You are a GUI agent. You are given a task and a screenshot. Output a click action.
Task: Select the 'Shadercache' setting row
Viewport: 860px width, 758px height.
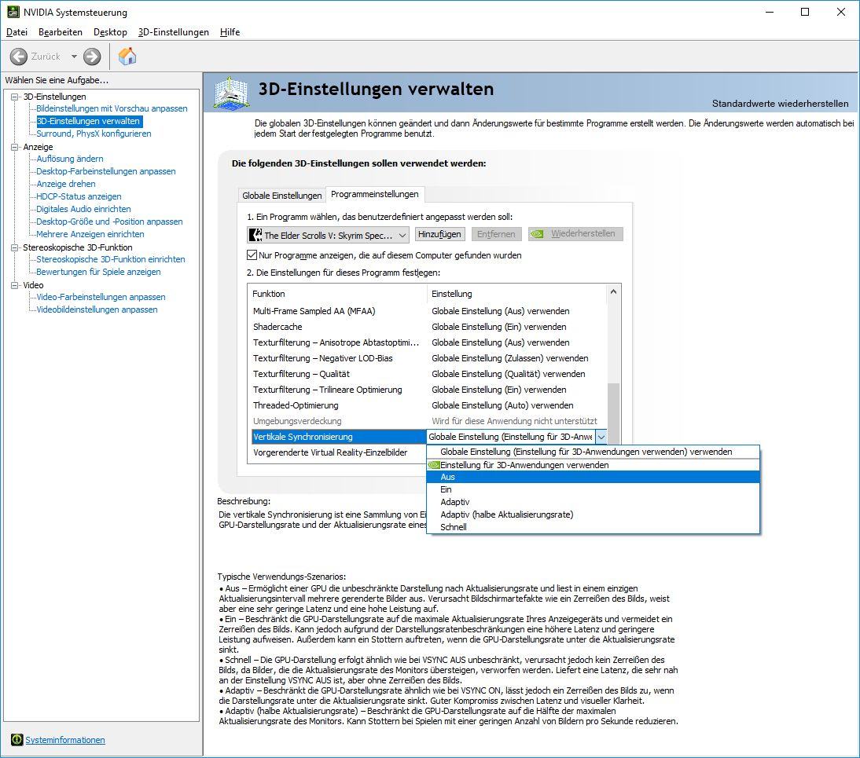point(428,327)
